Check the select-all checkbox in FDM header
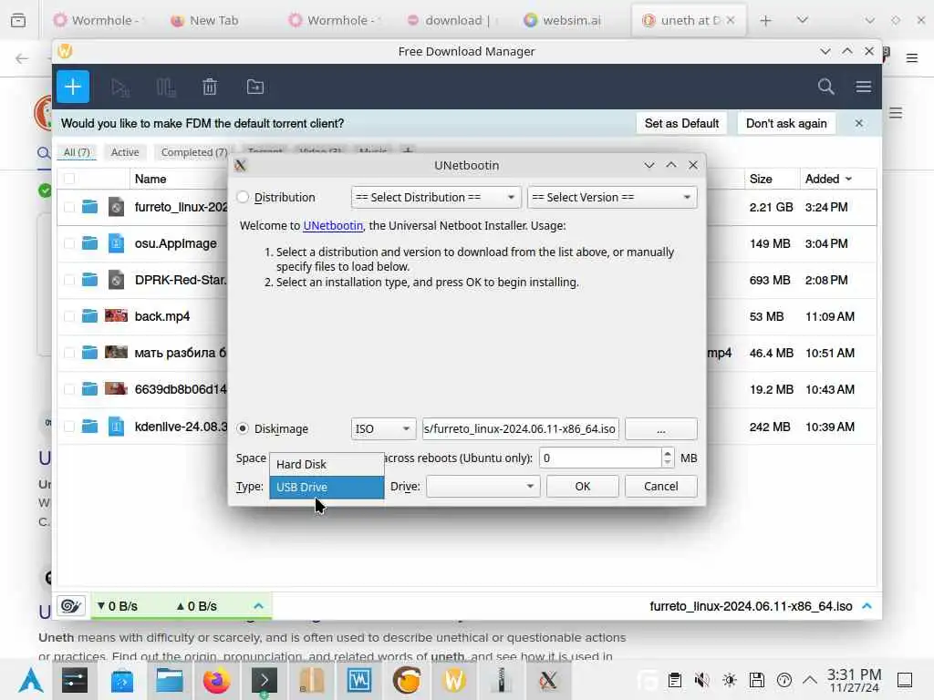 69,179
